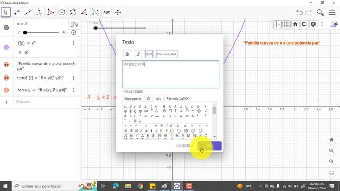
Task: Select the Perpendicular line tool
Action: (x=39, y=12)
